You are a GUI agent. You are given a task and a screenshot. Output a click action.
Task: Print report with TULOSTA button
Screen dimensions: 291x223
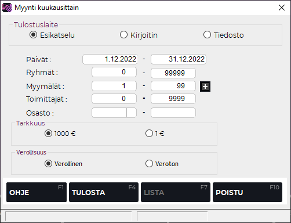click(104, 192)
